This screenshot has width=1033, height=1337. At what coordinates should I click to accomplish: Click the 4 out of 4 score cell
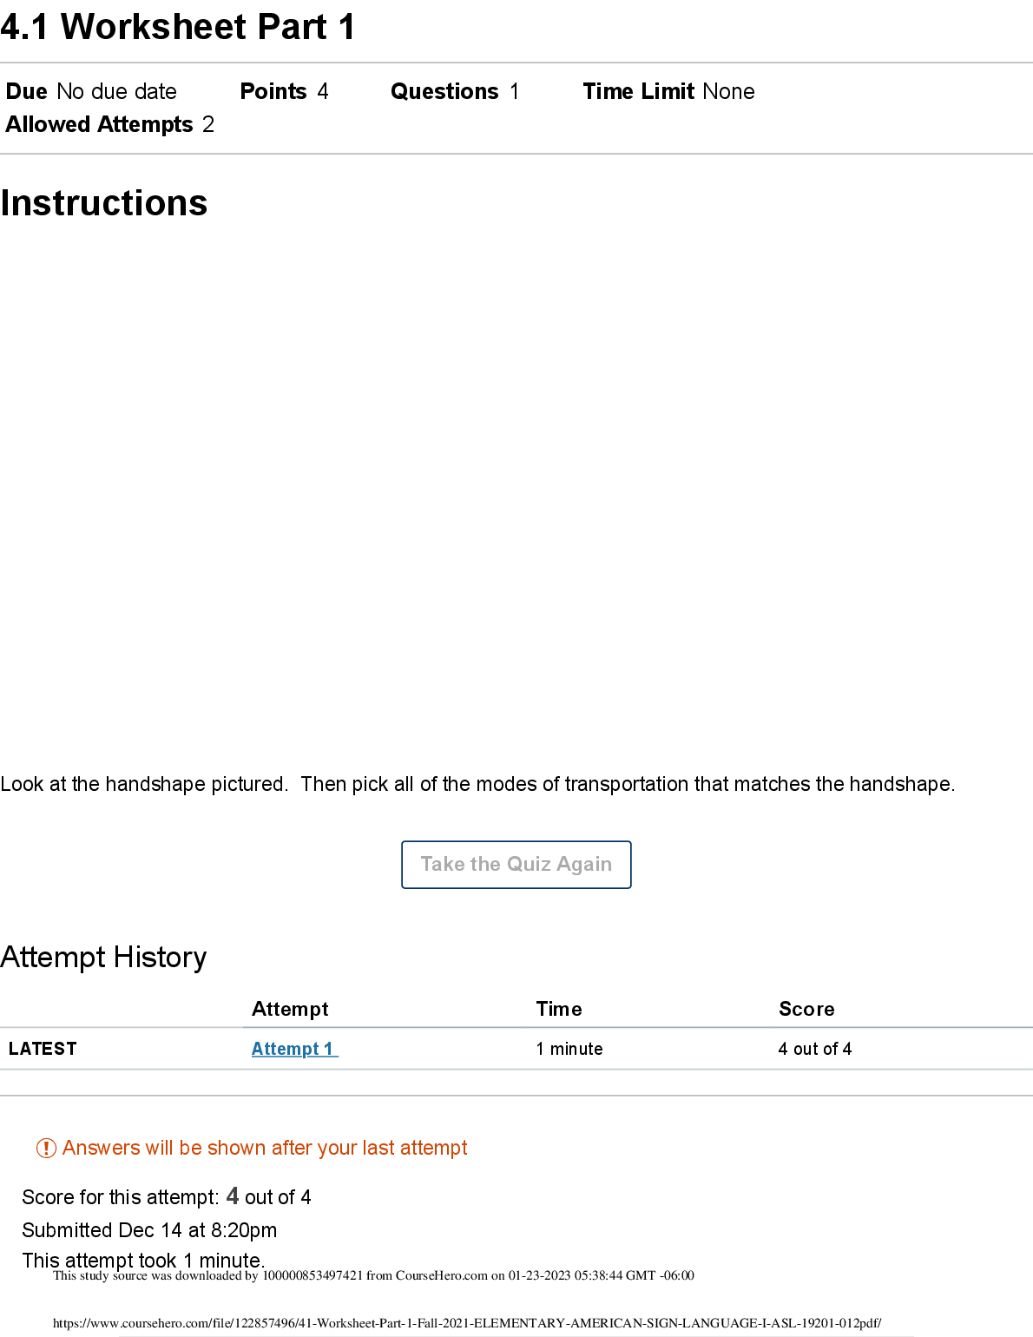(x=815, y=1049)
